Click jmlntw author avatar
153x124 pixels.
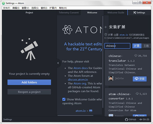pyautogui.click(x=111, y=78)
